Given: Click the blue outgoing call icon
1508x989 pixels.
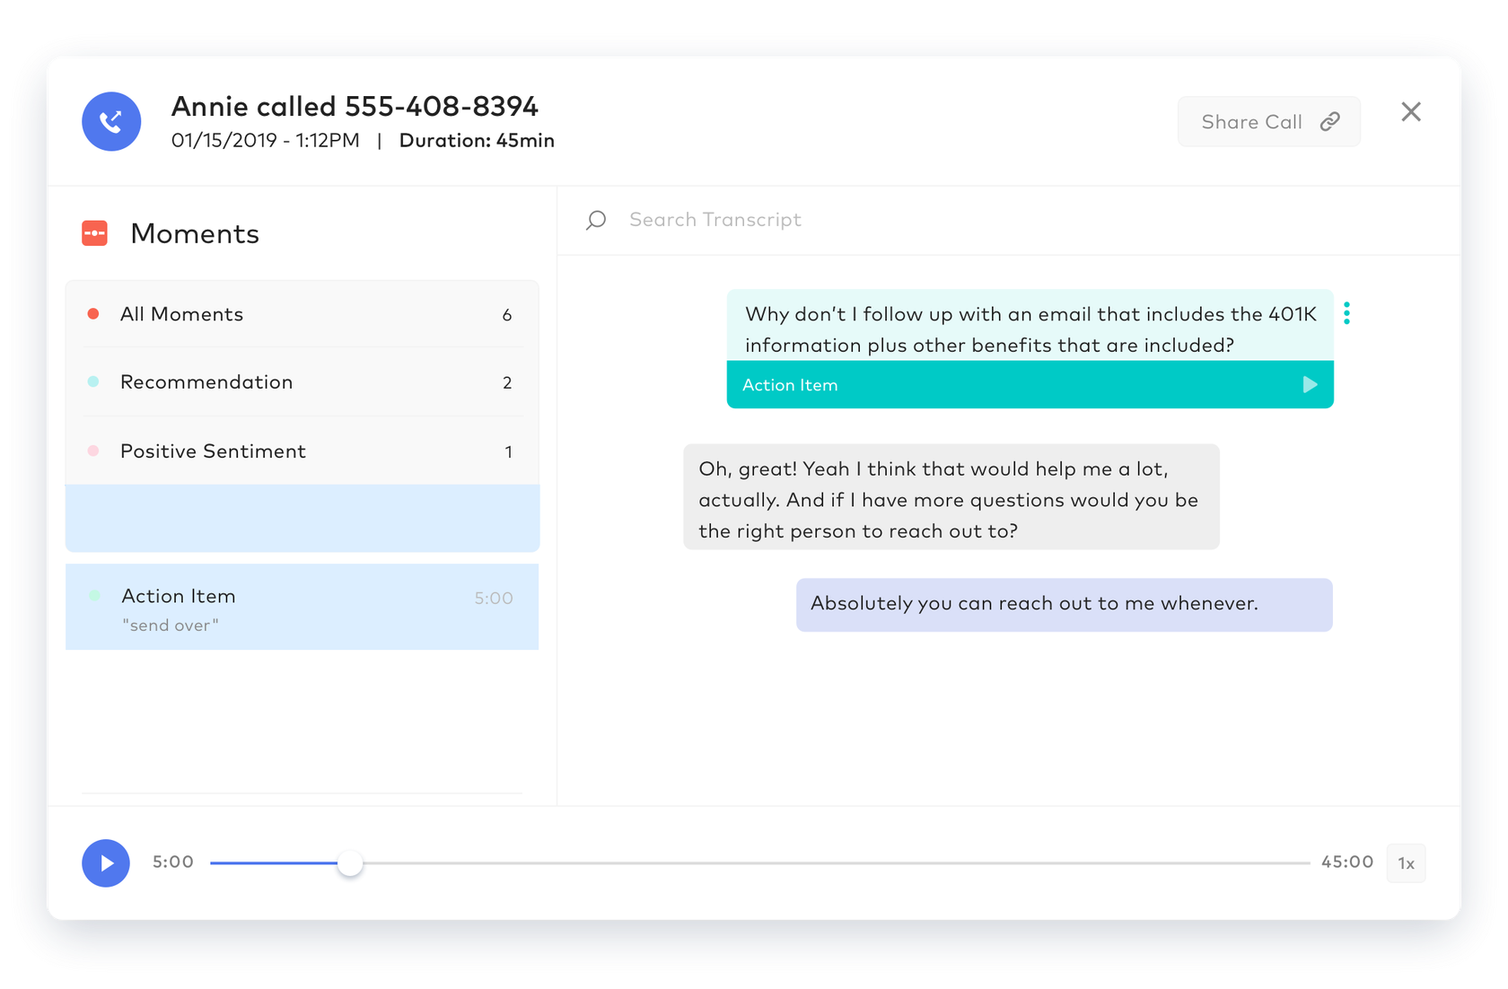Looking at the screenshot, I should 111,121.
